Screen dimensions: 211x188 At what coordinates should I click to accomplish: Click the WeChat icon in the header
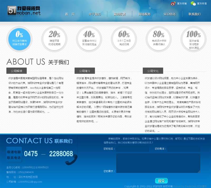[x=194, y=4]
